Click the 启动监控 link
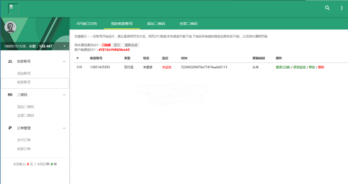Screen dimensions: 348x184 pos(299,67)
